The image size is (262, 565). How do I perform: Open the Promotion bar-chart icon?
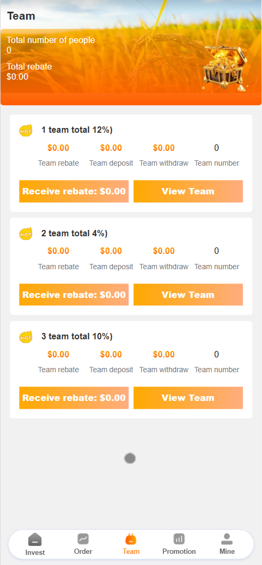pos(179,539)
